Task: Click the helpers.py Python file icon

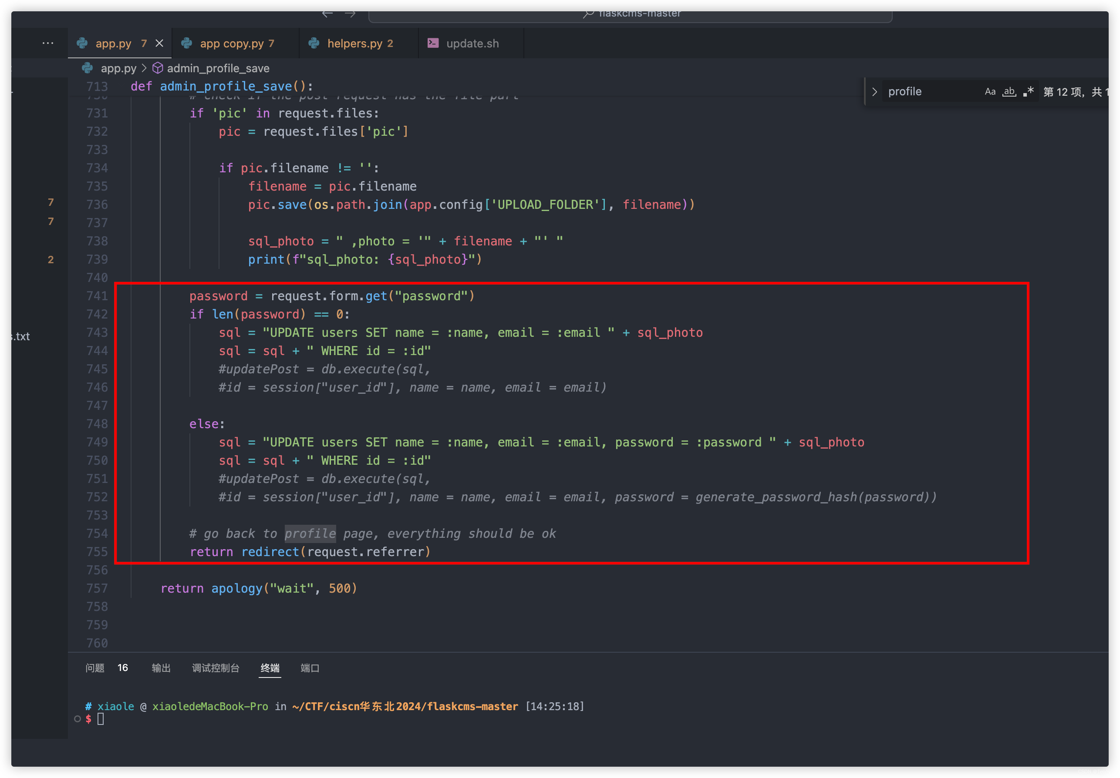Action: (314, 44)
